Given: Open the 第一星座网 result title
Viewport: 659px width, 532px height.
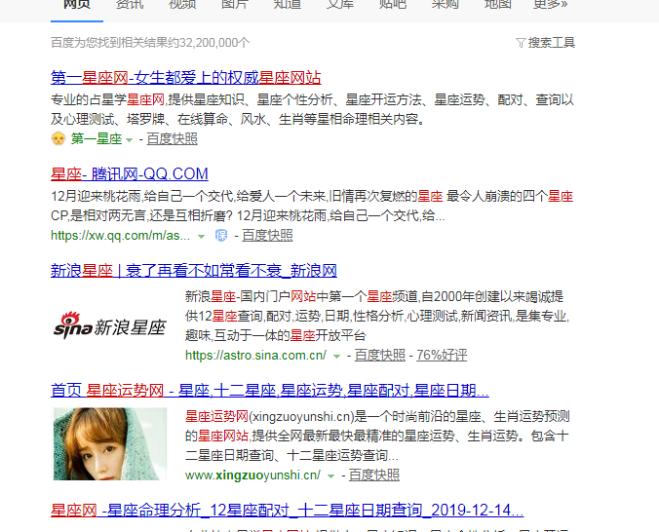Looking at the screenshot, I should point(186,78).
